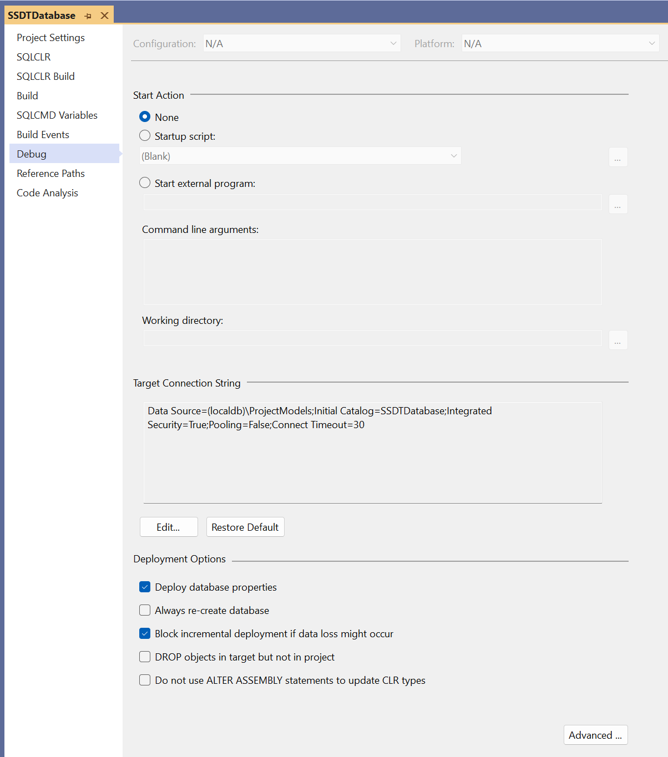Viewport: 668px width, 757px height.
Task: Open the Configuration dropdown
Action: (302, 43)
